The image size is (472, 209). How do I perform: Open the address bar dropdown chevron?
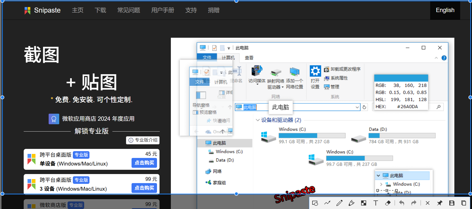coord(357,107)
